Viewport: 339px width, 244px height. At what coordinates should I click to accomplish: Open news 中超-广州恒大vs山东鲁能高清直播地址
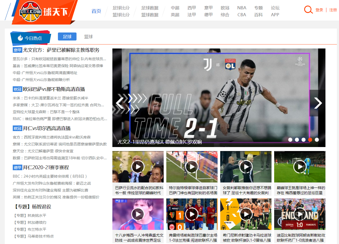click(45, 73)
